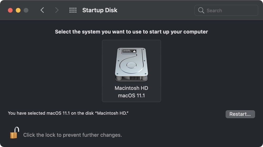Show all preferences with the grid icon
The width and height of the screenshot is (263, 147).
(x=73, y=10)
